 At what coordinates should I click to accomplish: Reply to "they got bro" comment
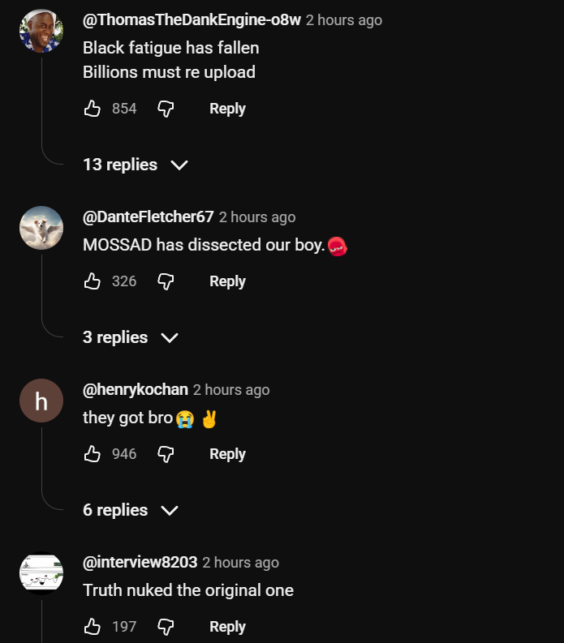(227, 454)
